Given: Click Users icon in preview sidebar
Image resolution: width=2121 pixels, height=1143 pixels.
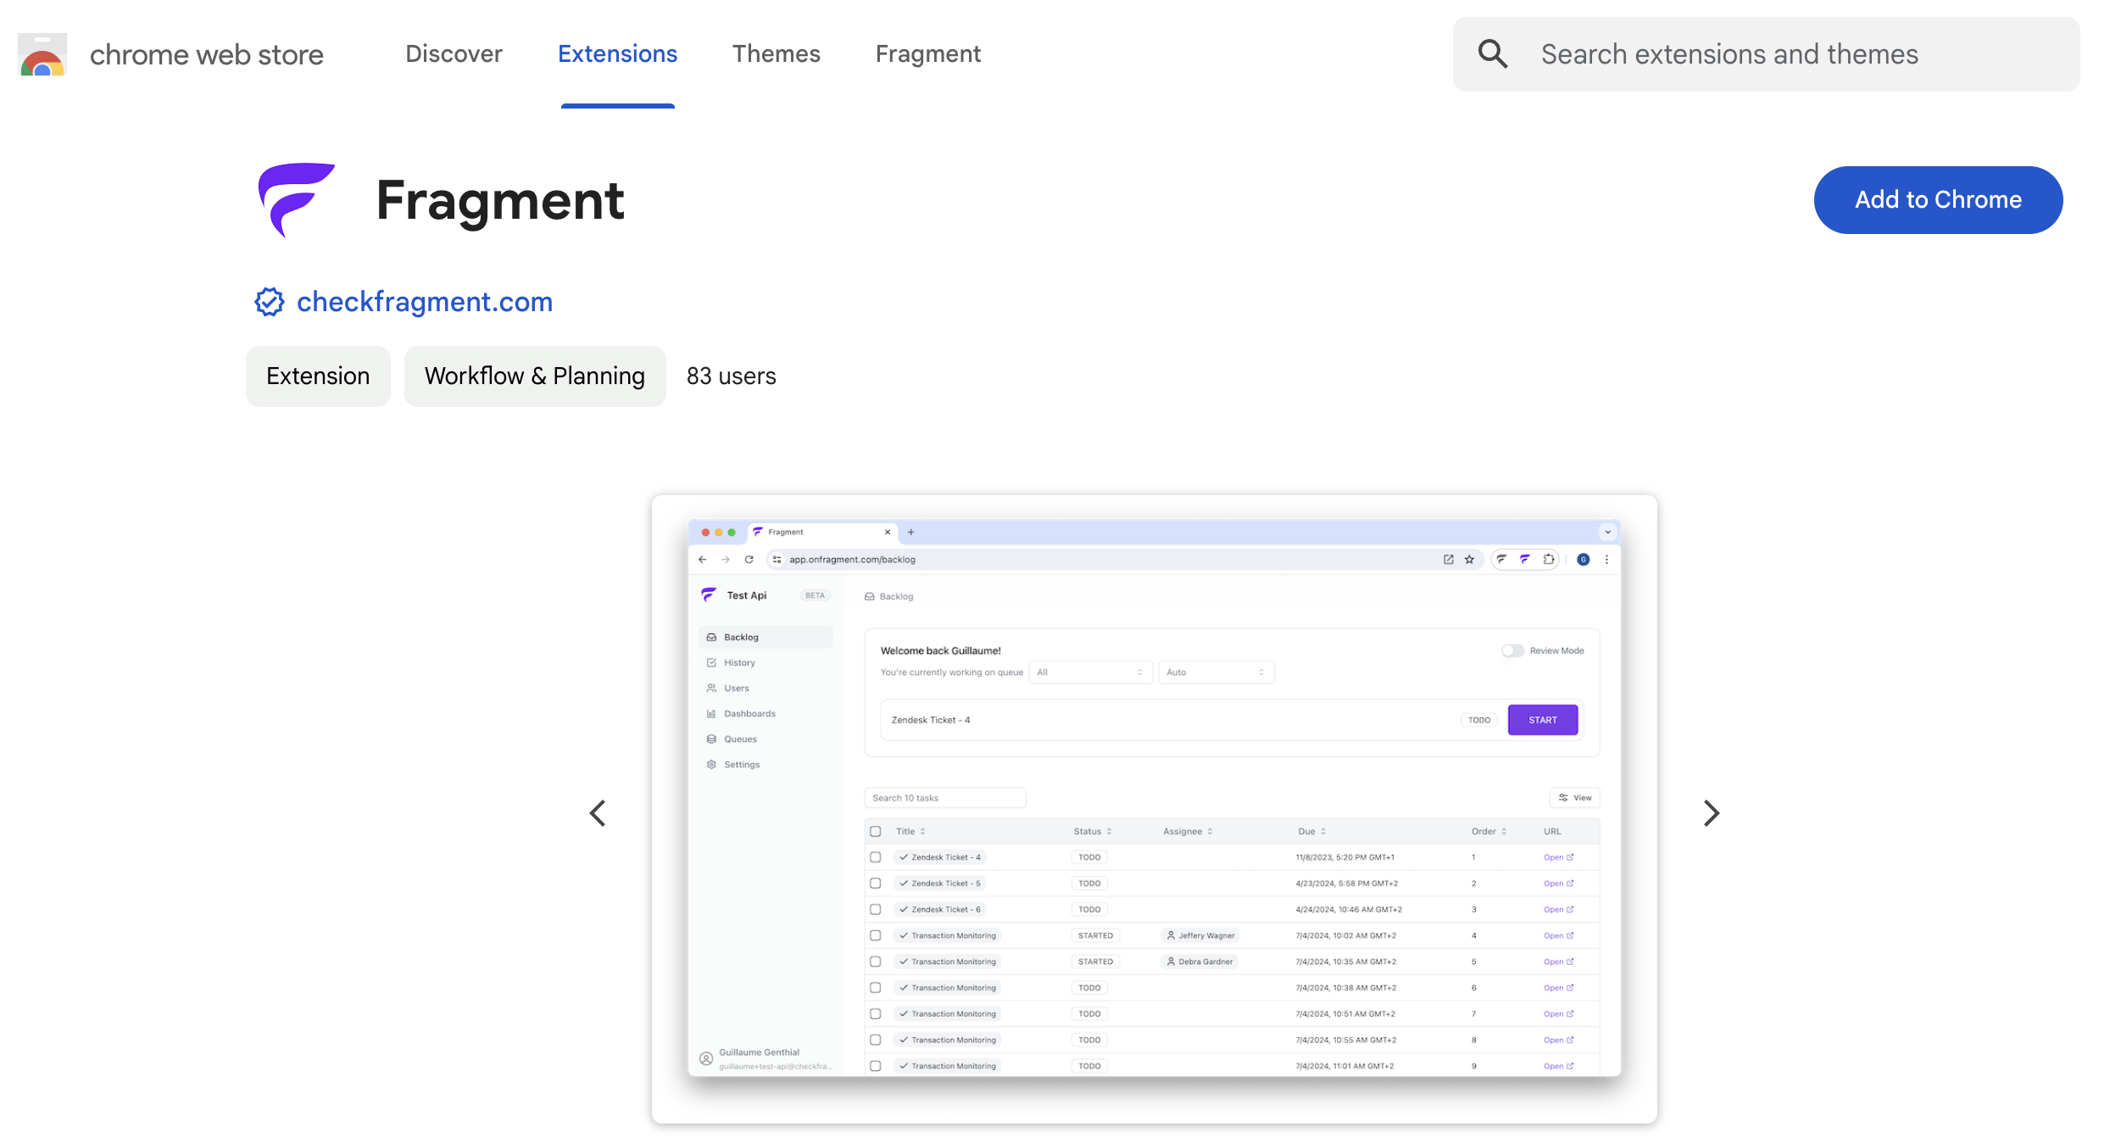Looking at the screenshot, I should click(711, 689).
